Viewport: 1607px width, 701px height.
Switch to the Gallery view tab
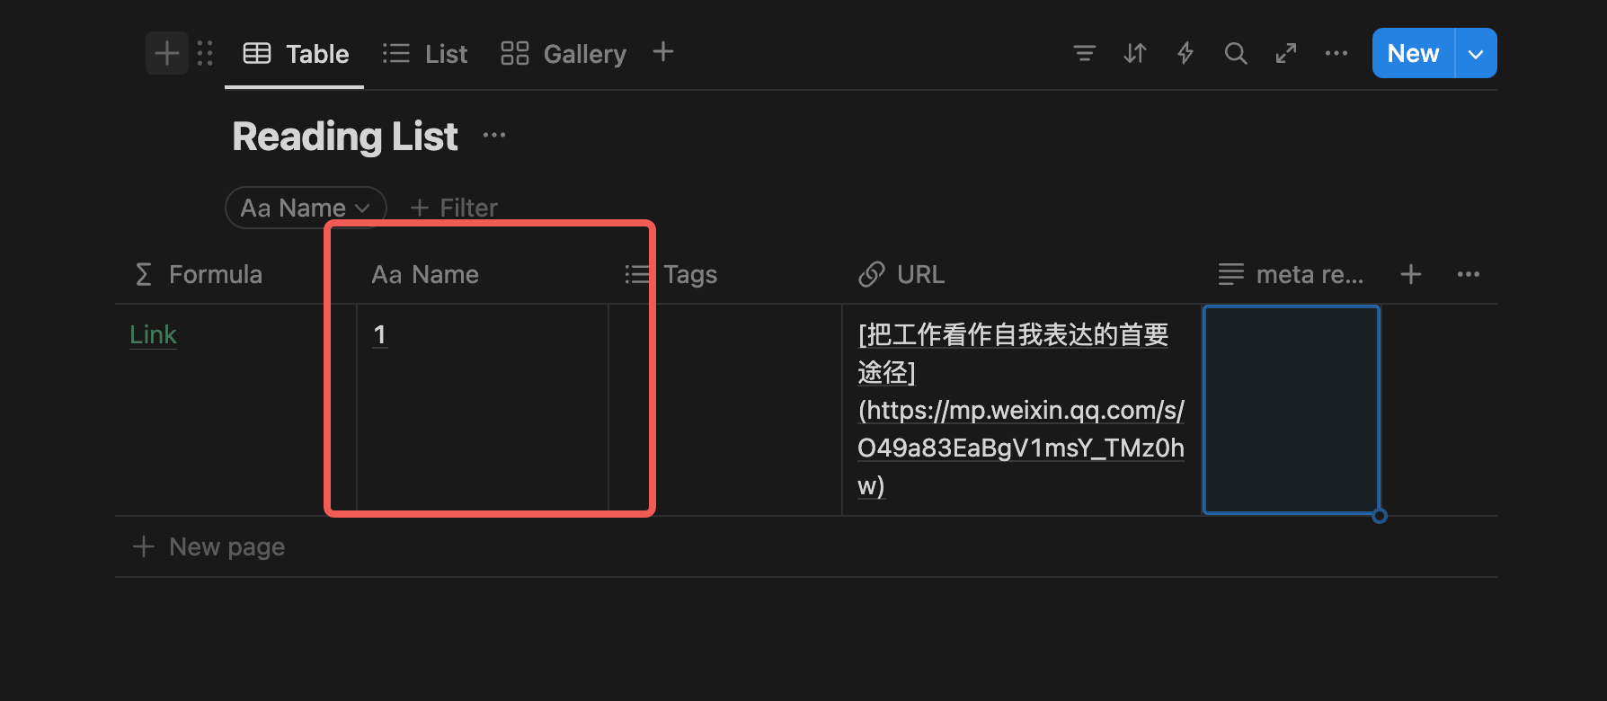(564, 54)
